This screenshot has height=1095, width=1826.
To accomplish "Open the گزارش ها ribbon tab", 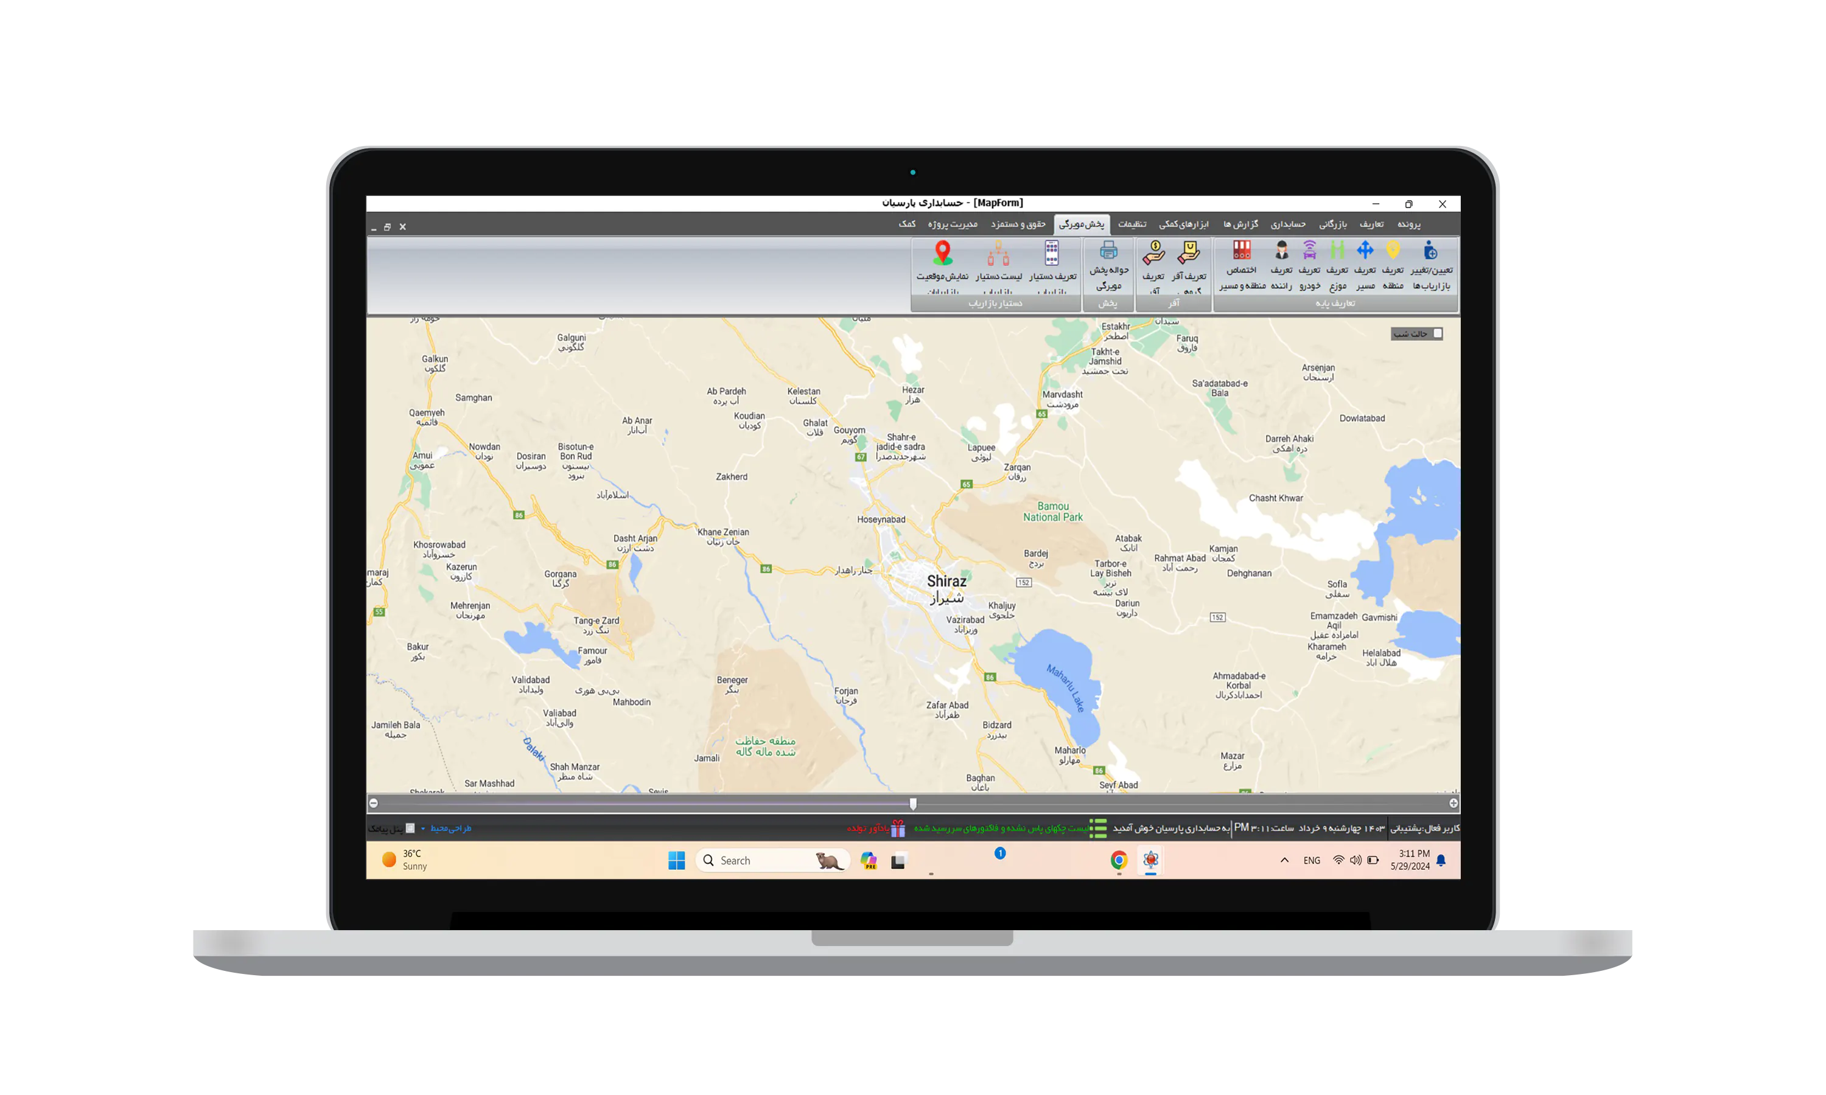I will tap(1240, 224).
